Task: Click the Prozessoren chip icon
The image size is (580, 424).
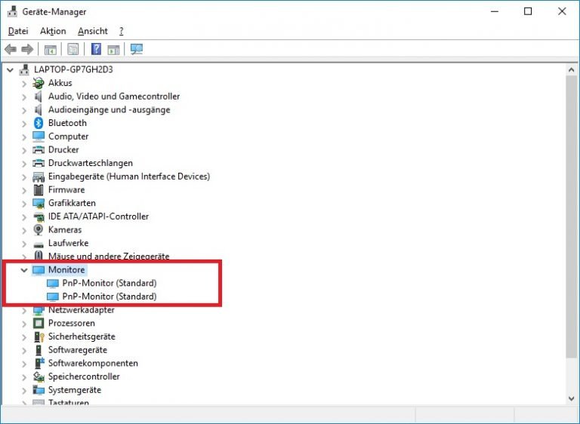Action: click(x=39, y=324)
